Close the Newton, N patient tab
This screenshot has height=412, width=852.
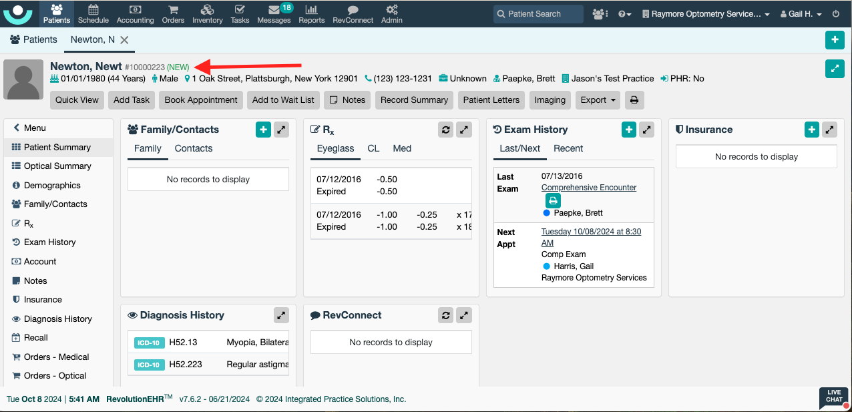124,40
